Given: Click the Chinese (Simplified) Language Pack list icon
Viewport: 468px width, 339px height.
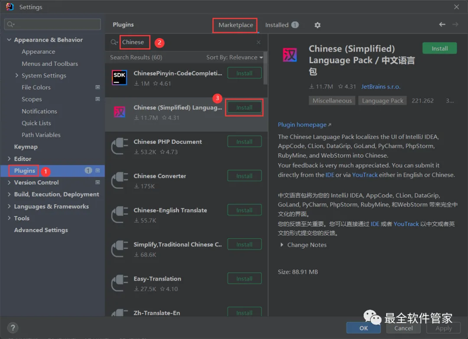Looking at the screenshot, I should 120,112.
